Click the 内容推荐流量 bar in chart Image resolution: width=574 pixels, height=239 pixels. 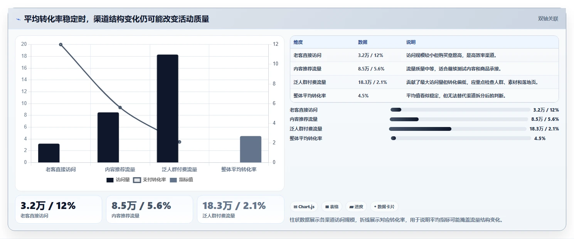point(108,137)
